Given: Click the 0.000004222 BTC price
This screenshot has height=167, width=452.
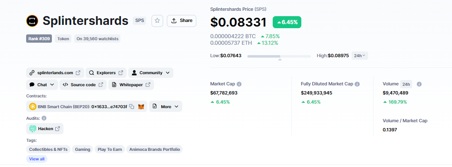Looking at the screenshot, I should click(233, 36).
